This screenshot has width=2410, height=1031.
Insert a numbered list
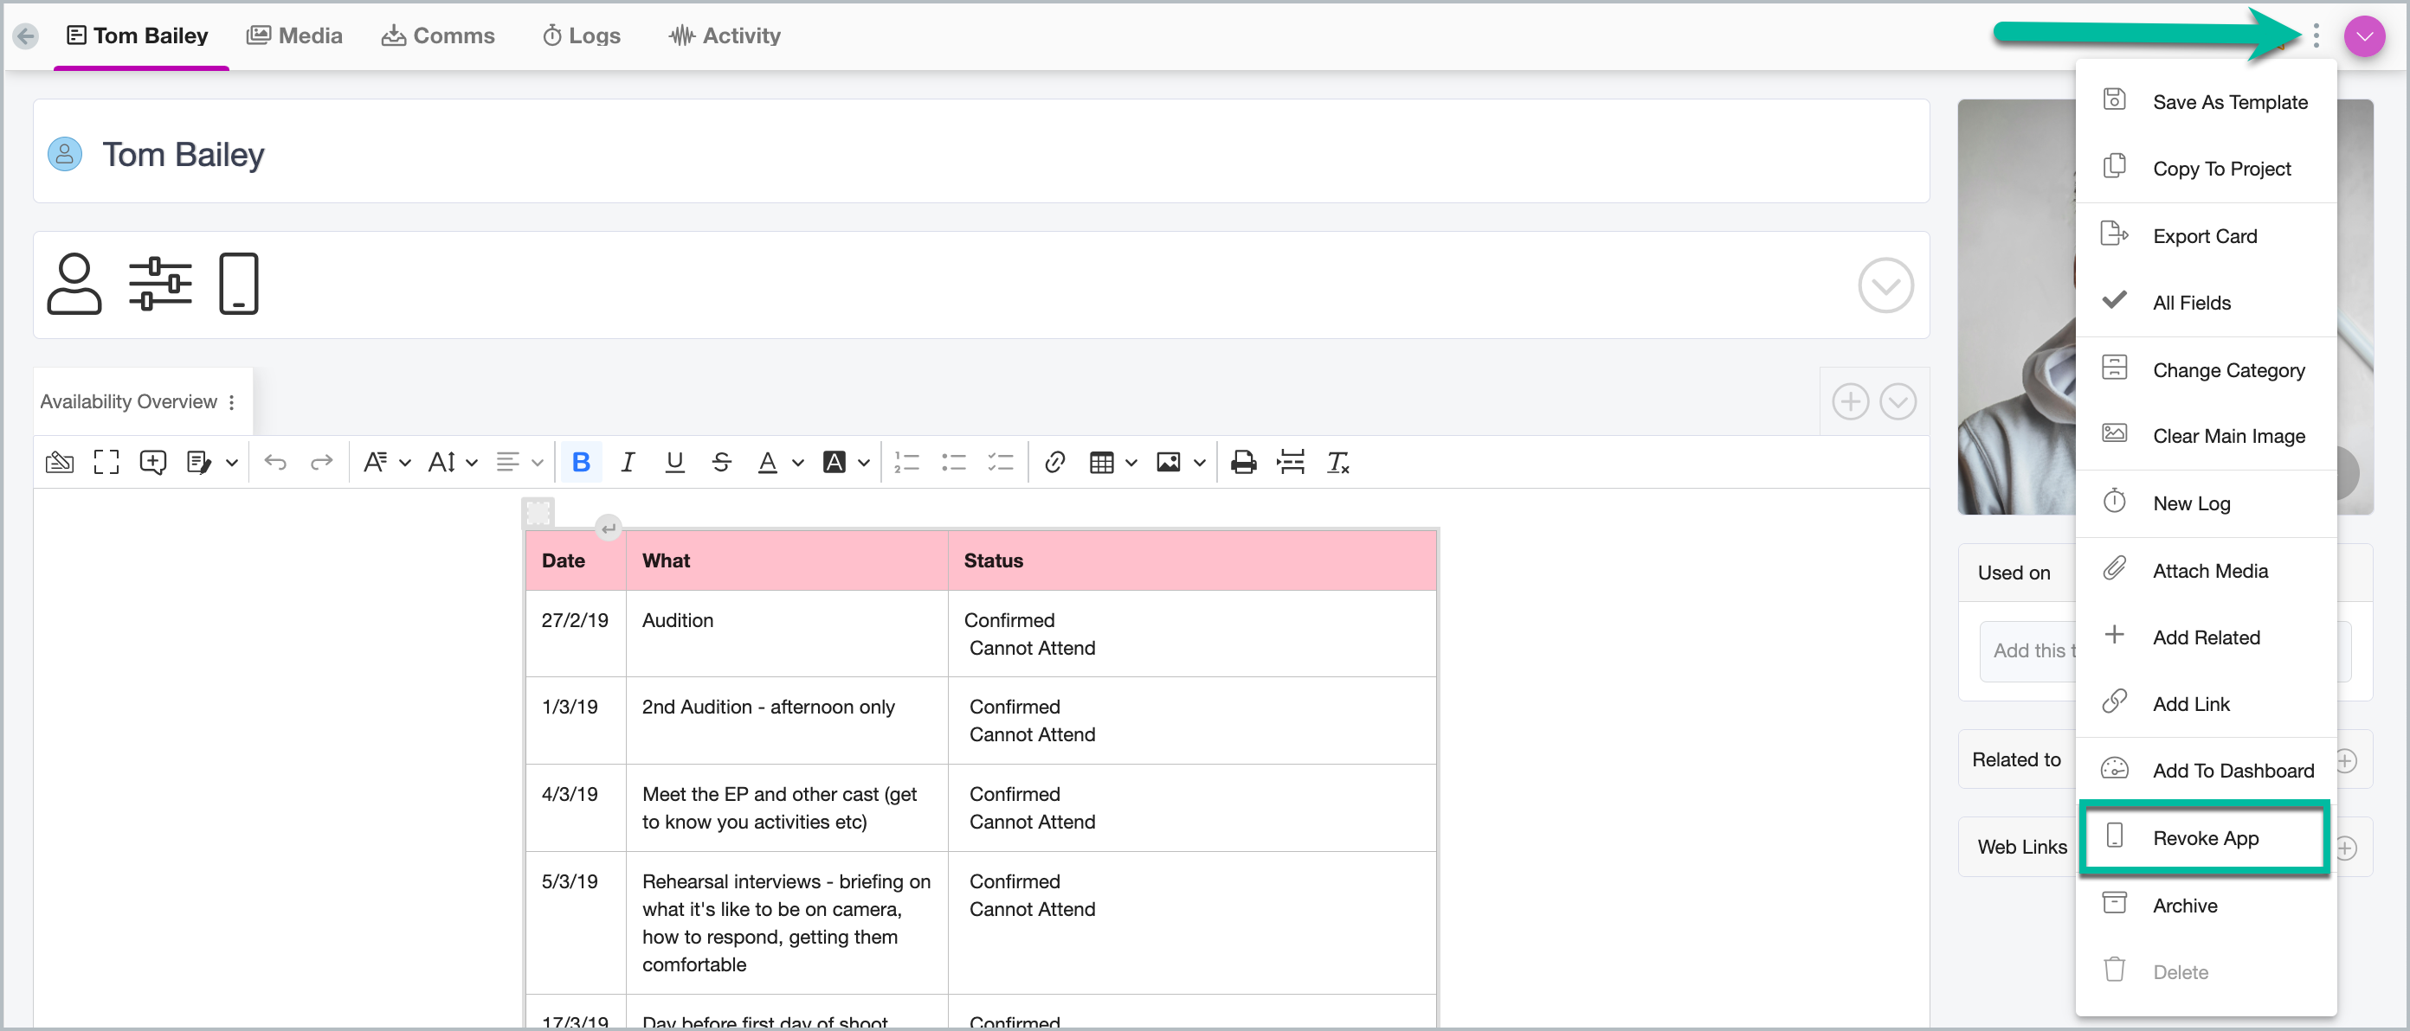point(905,462)
